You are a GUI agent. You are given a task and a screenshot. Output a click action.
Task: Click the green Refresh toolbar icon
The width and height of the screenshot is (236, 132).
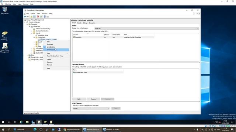(x=41, y=16)
